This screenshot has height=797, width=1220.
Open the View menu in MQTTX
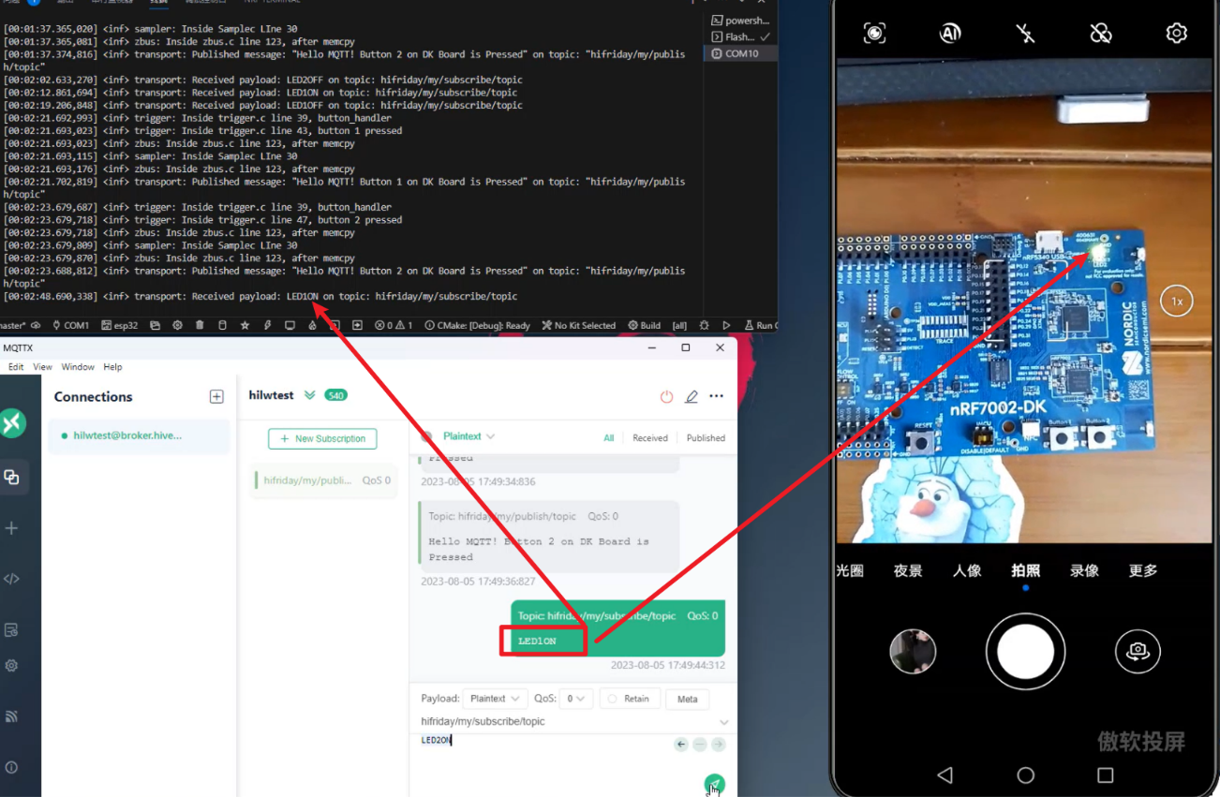[43, 367]
